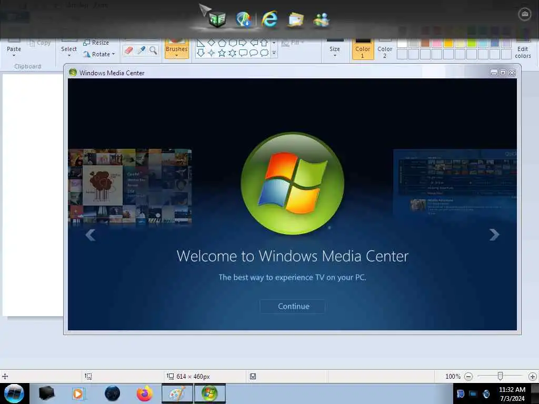This screenshot has width=539, height=404.
Task: Select the Eraser tool in Paint
Action: click(129, 50)
